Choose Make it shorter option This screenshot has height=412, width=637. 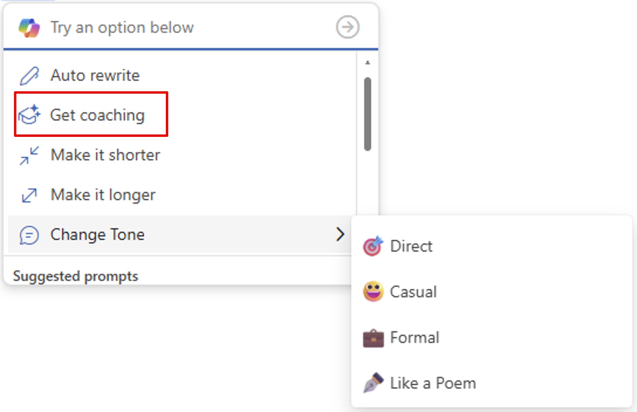(105, 155)
